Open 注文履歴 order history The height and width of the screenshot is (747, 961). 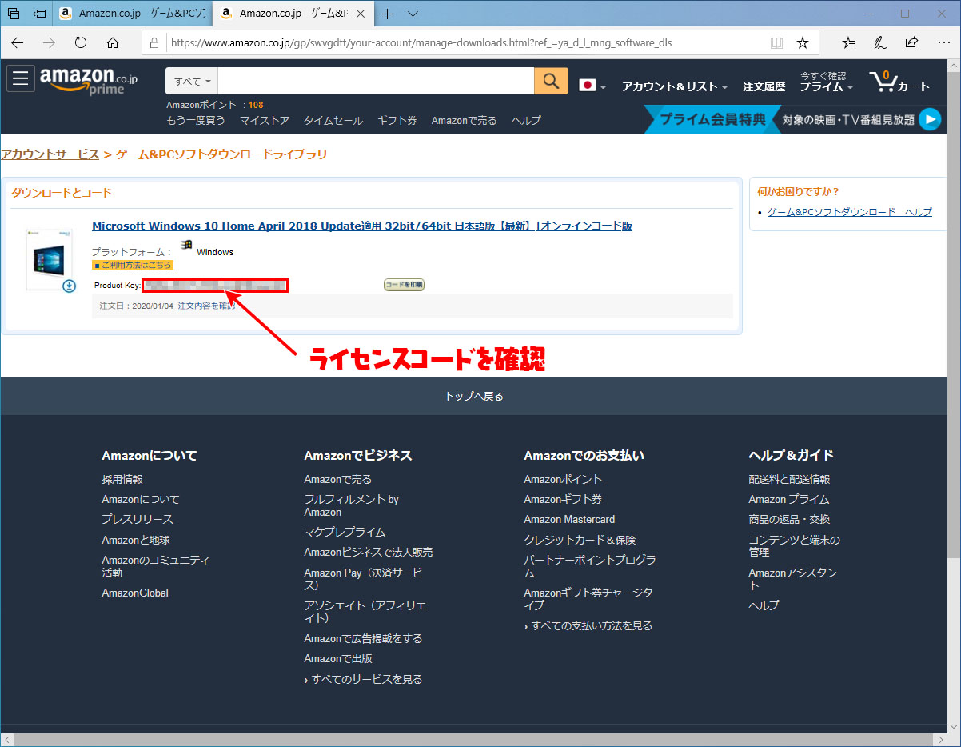764,86
